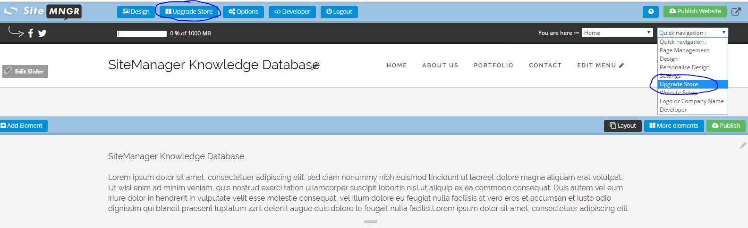Click the '0 % of 1000 MB' label
The height and width of the screenshot is (228, 748).
pyautogui.click(x=190, y=33)
